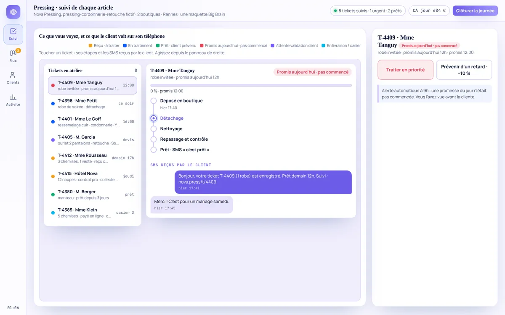Click the 8 tickets suivis status pill
The width and height of the screenshot is (505, 315).
[368, 10]
